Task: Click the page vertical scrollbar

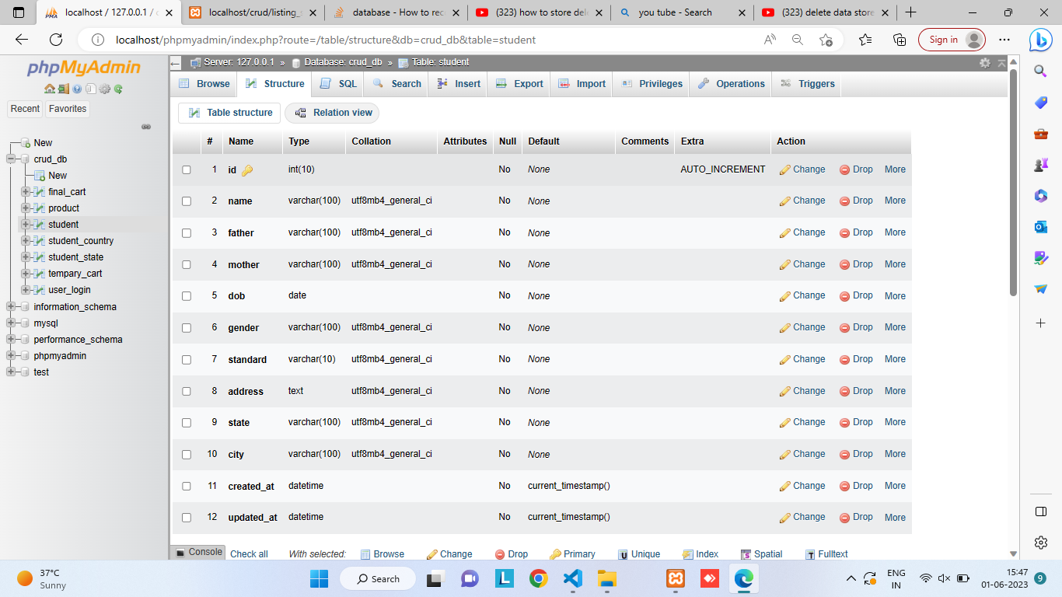Action: click(1013, 183)
